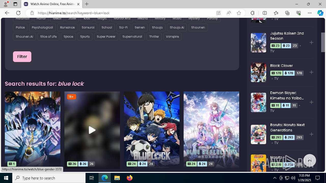Image resolution: width=326 pixels, height=183 pixels.
Task: Go back to previous page
Action: (x=7, y=13)
